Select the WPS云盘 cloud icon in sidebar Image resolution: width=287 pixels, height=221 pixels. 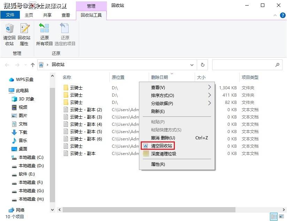(x=11, y=80)
